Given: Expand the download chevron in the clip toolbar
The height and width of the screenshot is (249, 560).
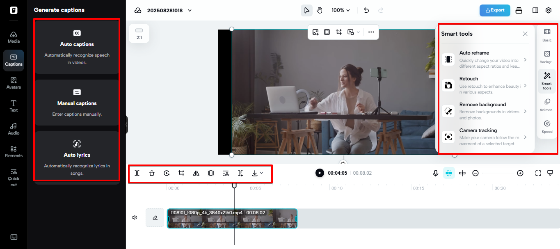Looking at the screenshot, I should pyautogui.click(x=261, y=173).
